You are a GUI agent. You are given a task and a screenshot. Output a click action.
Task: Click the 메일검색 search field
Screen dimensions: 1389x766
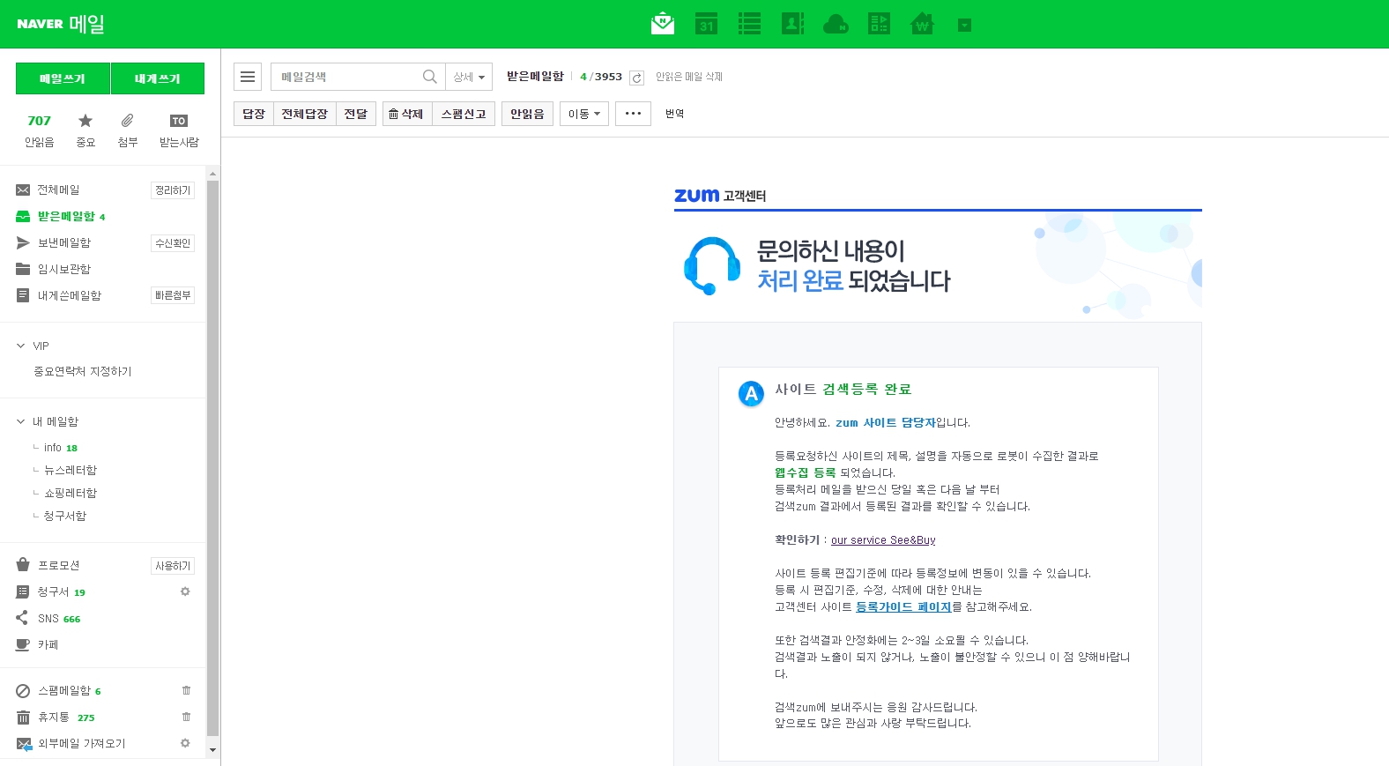[348, 77]
